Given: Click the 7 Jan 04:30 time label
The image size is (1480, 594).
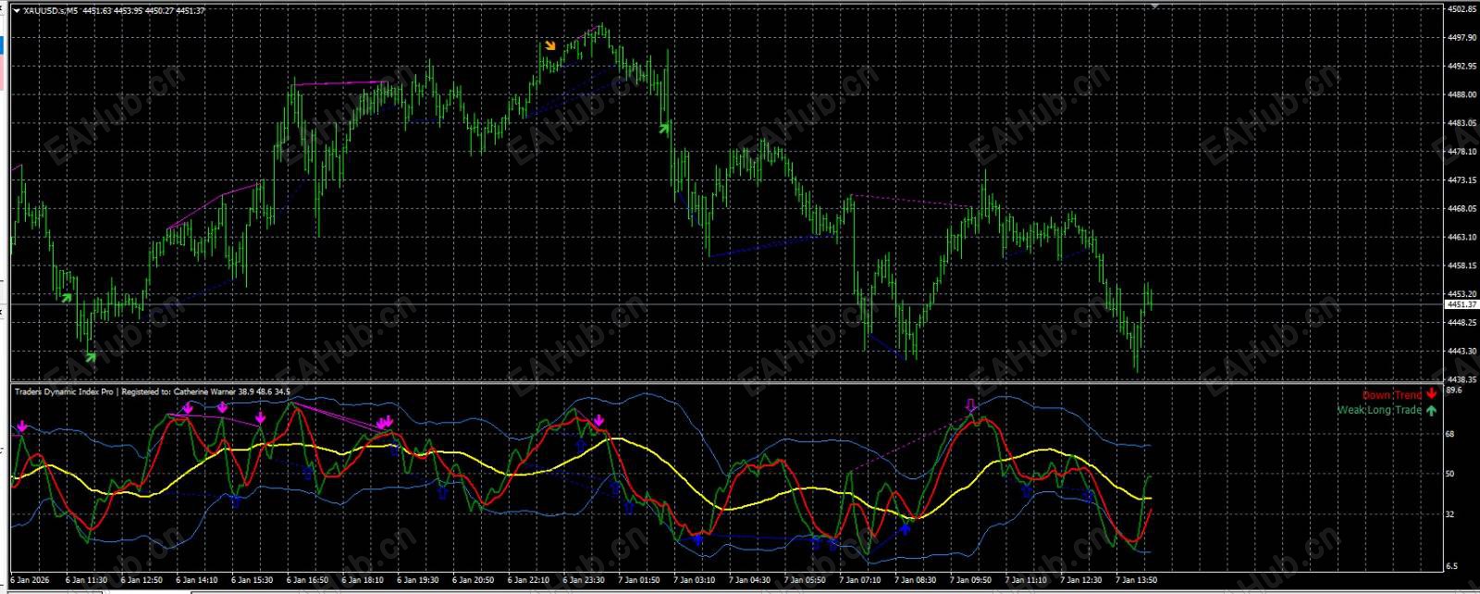Looking at the screenshot, I should click(x=749, y=580).
